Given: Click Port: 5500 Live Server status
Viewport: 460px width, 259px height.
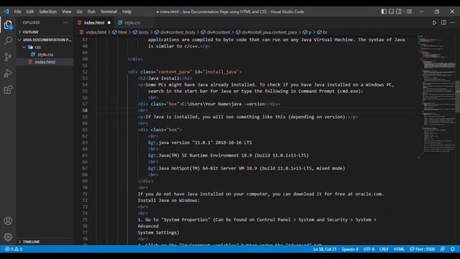Looking at the screenshot, I should click(422, 249).
